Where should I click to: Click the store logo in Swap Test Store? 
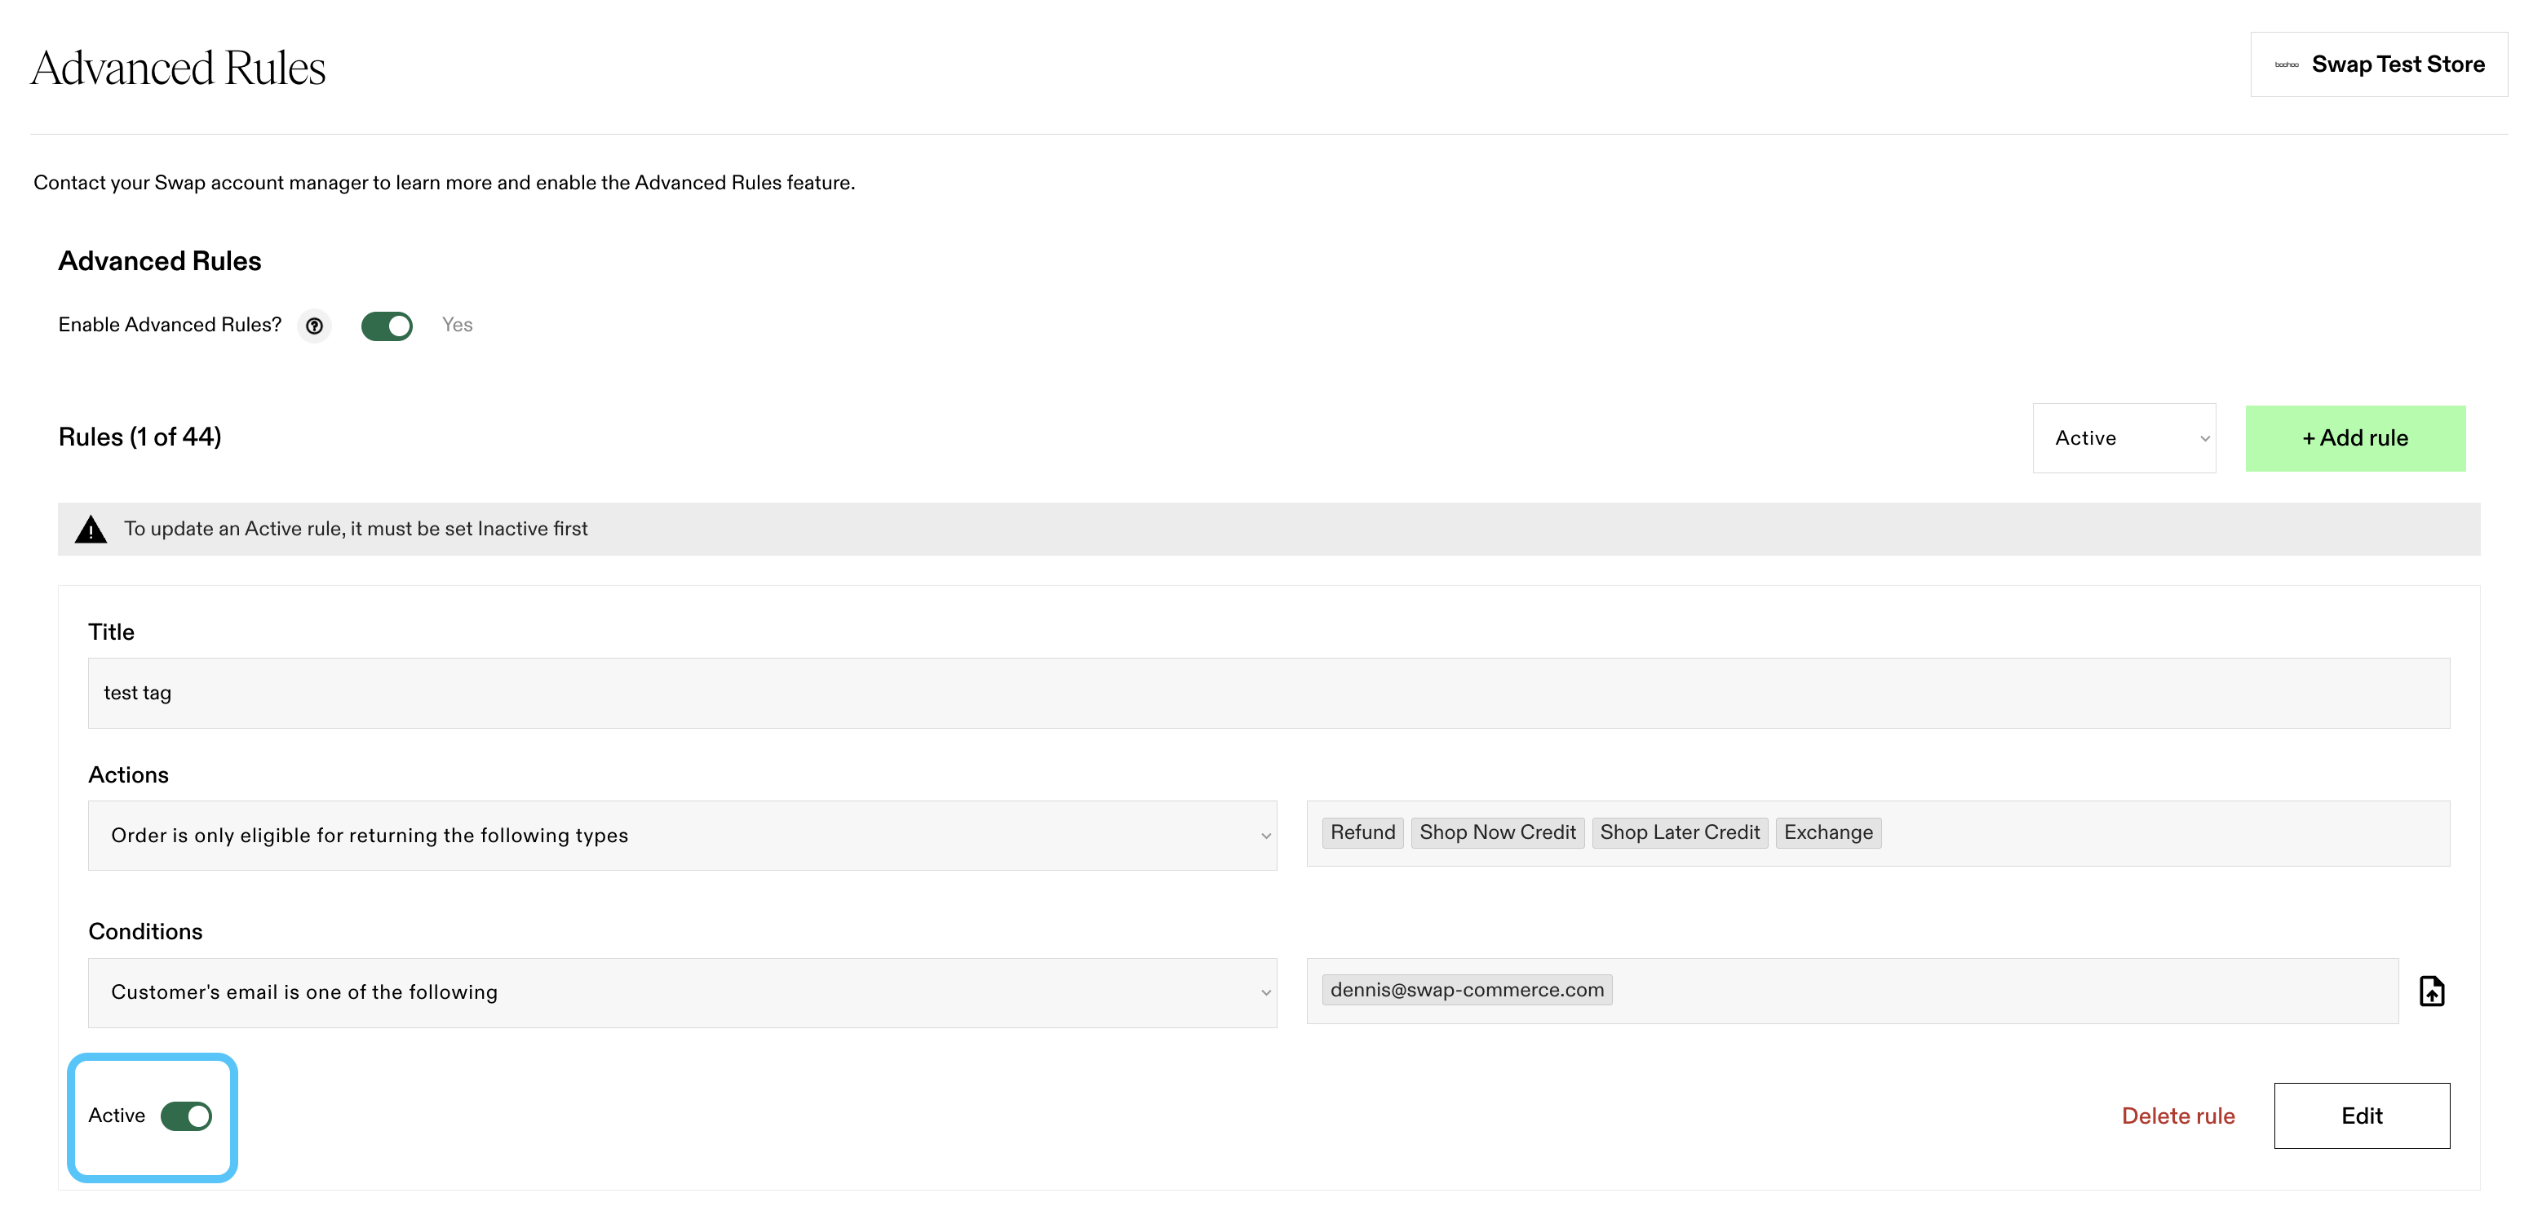coord(2287,65)
